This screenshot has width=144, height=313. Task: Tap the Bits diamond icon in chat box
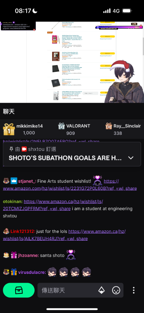tap(102, 290)
